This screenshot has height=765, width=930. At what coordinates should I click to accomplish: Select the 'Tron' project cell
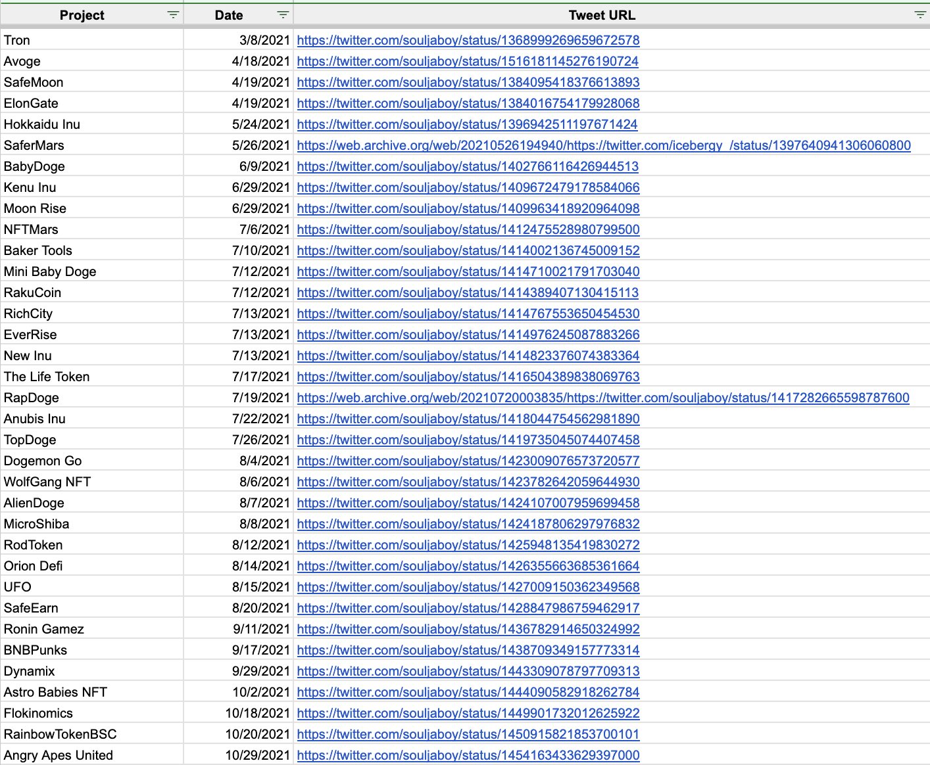tap(91, 40)
